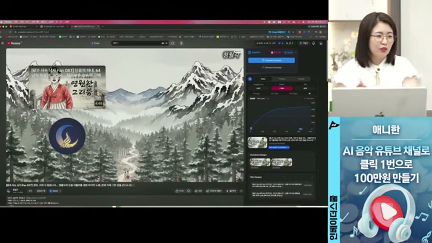The image size is (432, 243).
Task: Open the orange extension icon in browser toolbar
Action: coord(300,32)
